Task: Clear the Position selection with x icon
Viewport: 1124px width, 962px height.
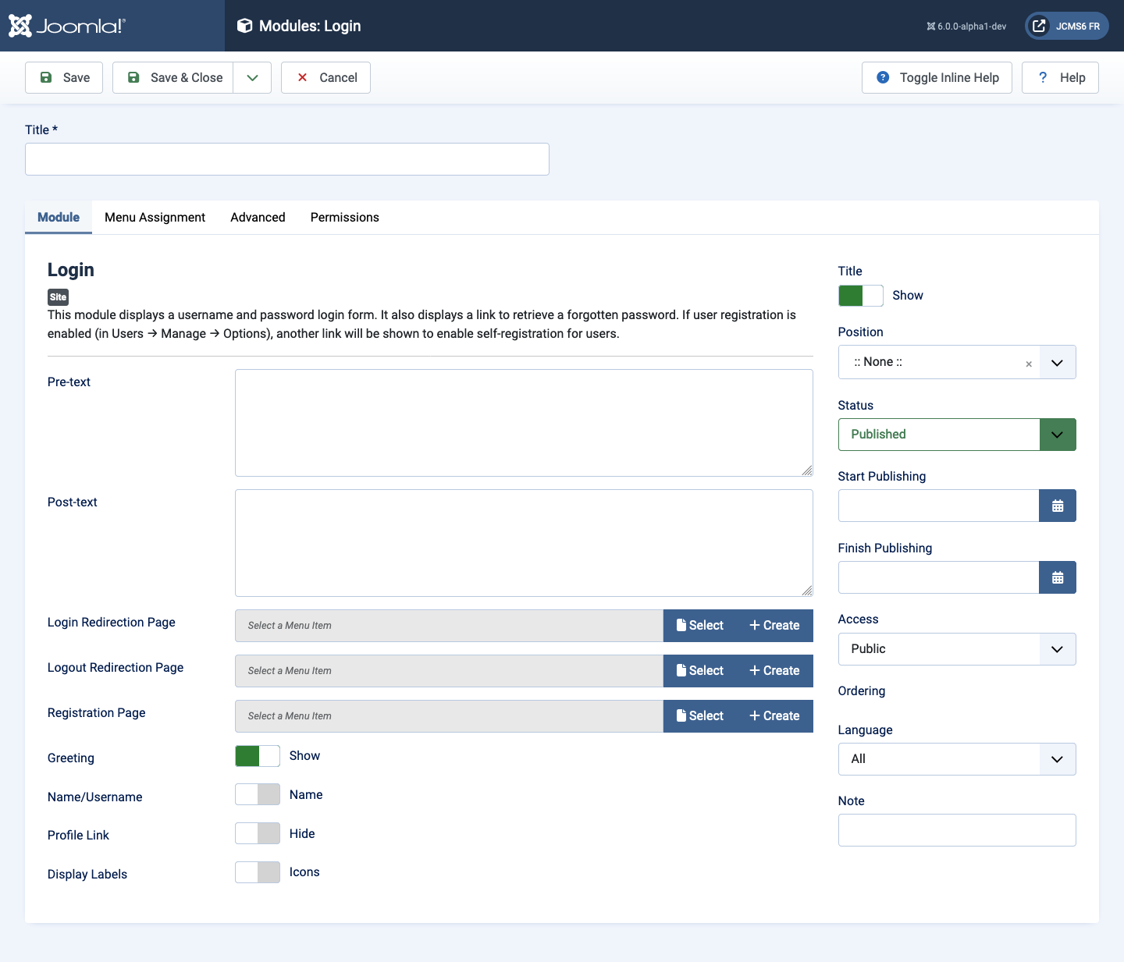Action: pyautogui.click(x=1029, y=364)
